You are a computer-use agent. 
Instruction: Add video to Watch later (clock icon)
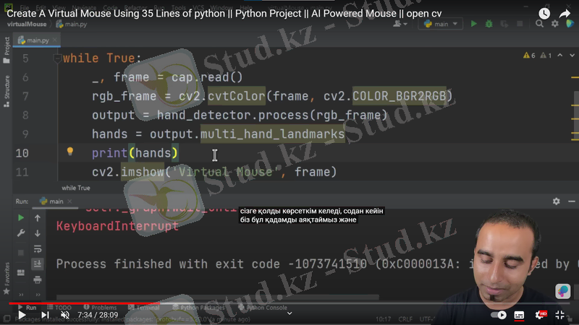[544, 14]
